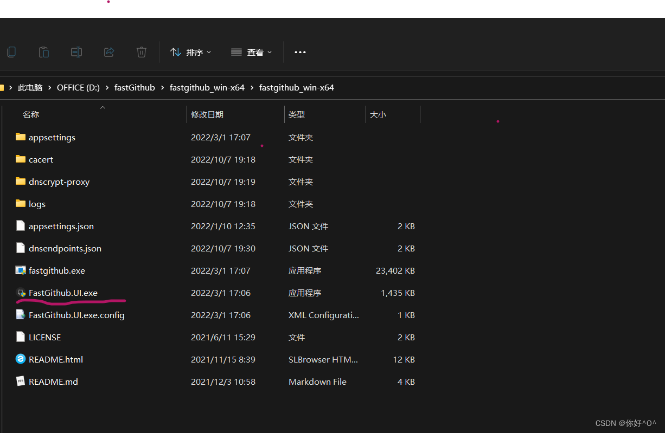The width and height of the screenshot is (665, 433).
Task: Click the Markdown File type cell
Action: pos(317,382)
